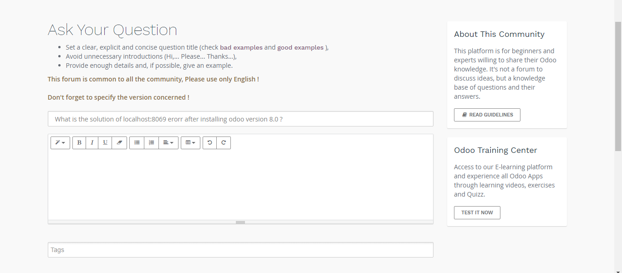
Task: Open the 'good examples' link
Action: tap(301, 47)
